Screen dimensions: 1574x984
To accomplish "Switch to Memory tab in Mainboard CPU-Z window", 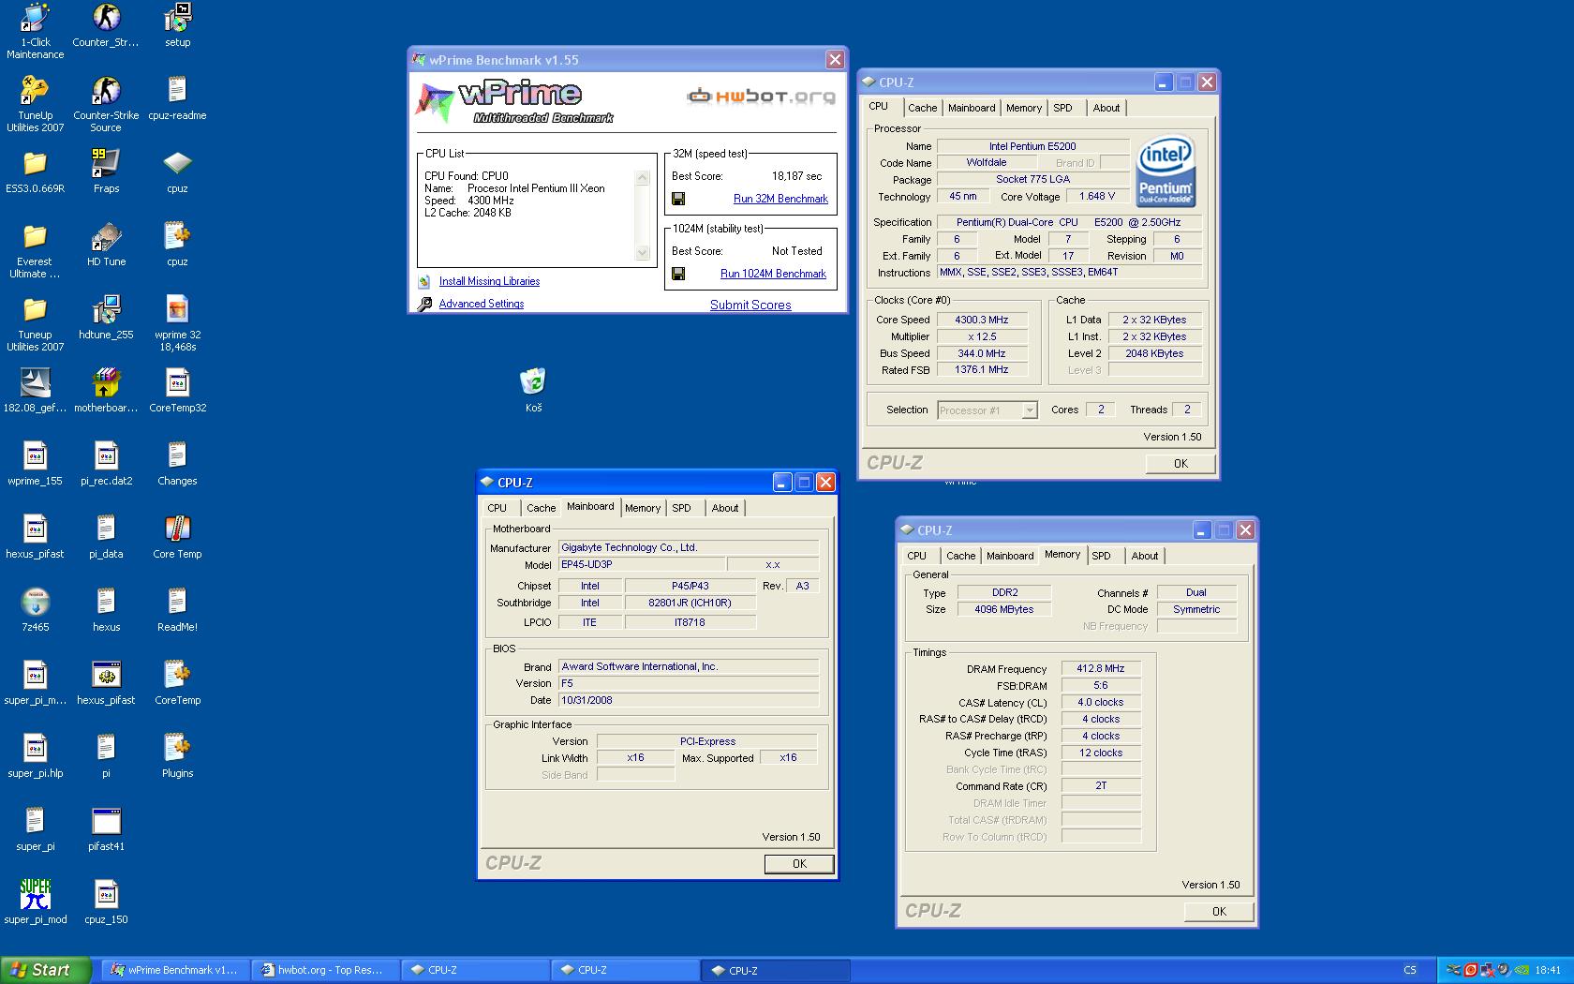I will 643,508.
